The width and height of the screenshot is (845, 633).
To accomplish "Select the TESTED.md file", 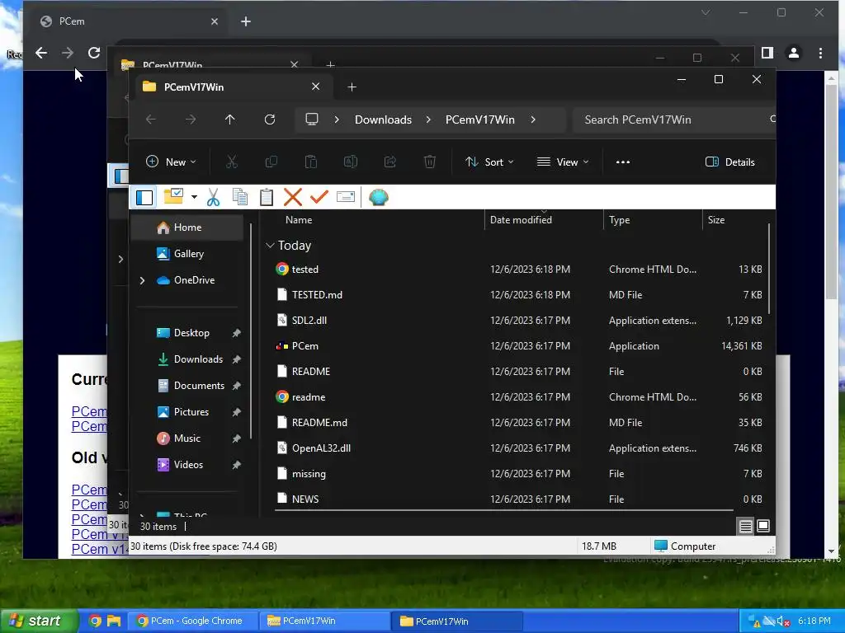I will (520, 294).
